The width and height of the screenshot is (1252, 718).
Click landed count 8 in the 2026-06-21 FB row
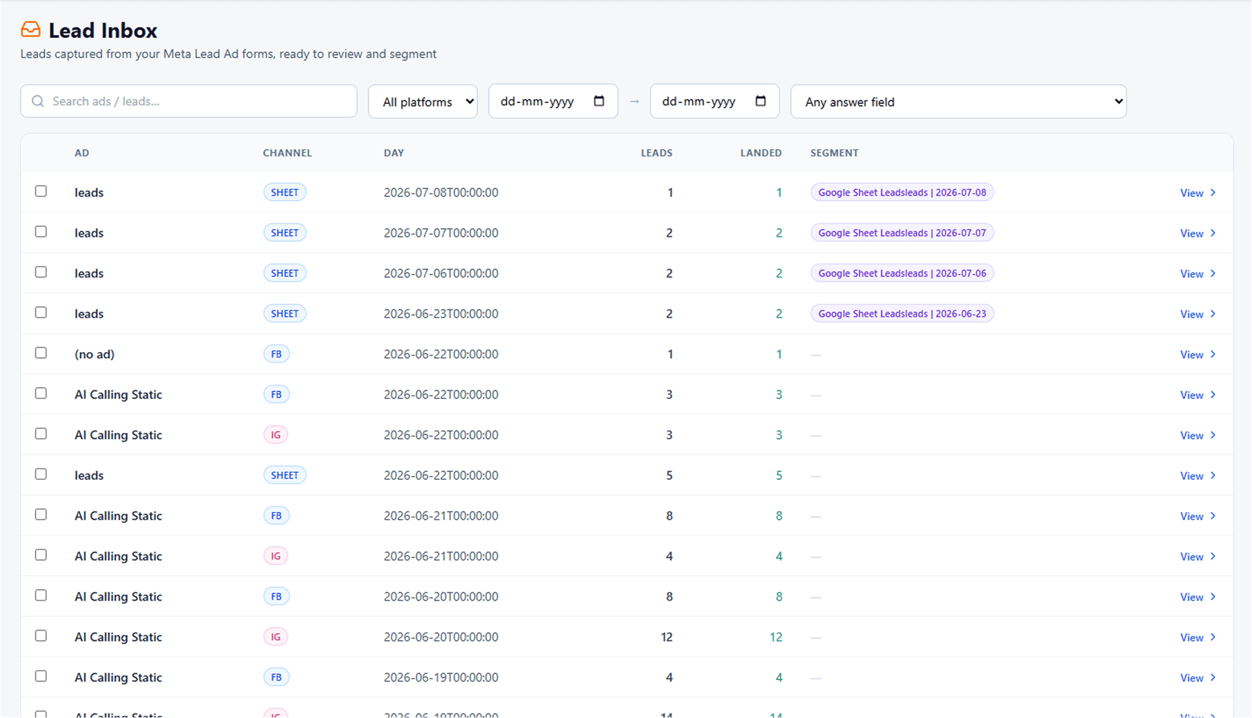[779, 516]
